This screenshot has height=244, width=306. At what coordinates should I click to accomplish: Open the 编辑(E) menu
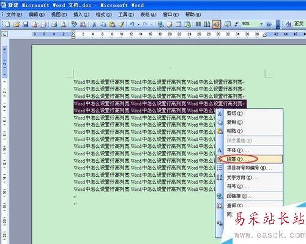tap(37, 15)
